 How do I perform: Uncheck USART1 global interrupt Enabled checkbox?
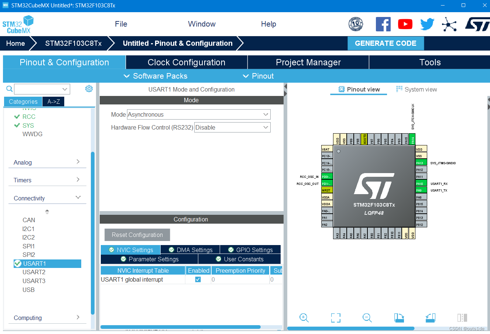198,279
